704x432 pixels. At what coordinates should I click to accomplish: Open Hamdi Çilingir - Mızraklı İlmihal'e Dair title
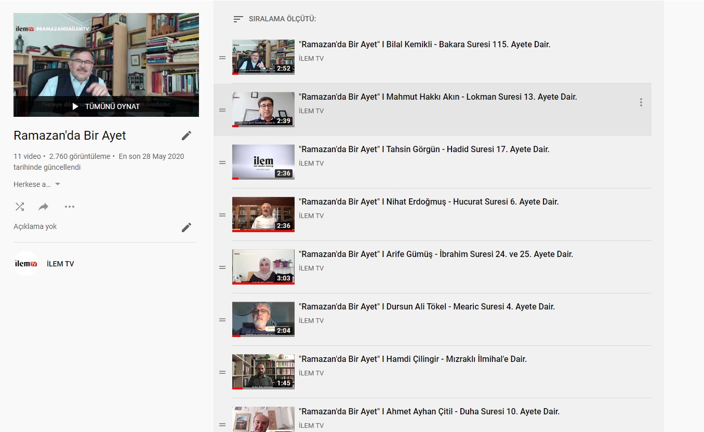coord(413,359)
